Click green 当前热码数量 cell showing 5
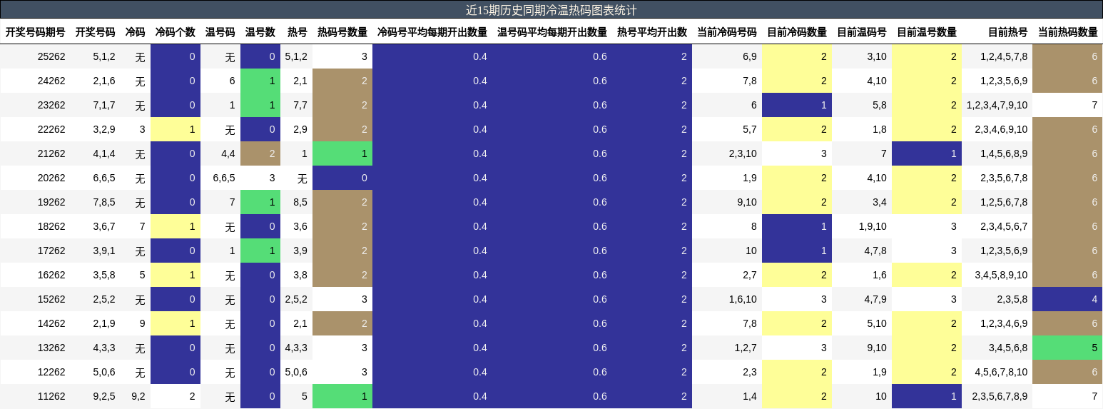This screenshot has width=1103, height=409. tap(1067, 348)
